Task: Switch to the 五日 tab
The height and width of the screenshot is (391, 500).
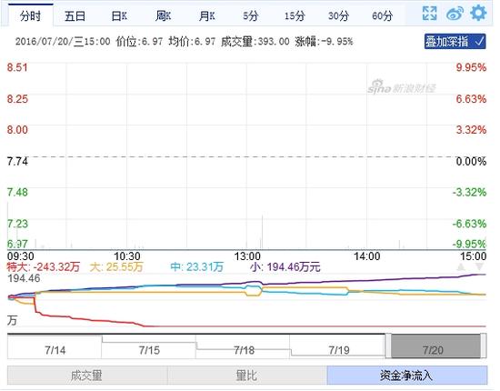Action: pos(75,15)
